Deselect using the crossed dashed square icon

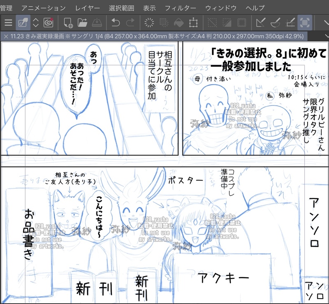click(212, 23)
